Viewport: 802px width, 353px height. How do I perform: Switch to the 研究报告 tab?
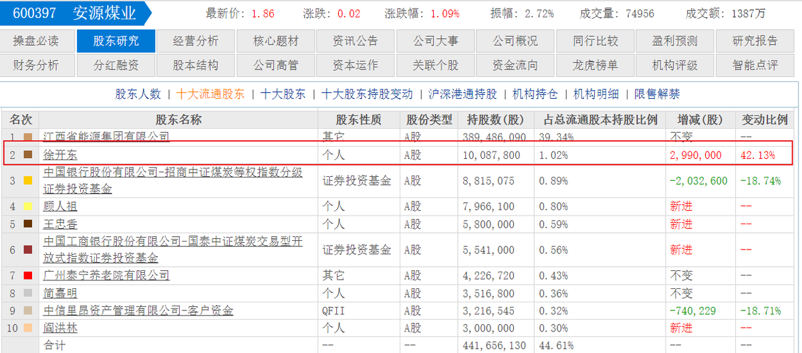(x=755, y=41)
